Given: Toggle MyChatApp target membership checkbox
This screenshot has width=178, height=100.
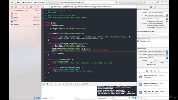Looking at the screenshot, I should (x=138, y=41).
